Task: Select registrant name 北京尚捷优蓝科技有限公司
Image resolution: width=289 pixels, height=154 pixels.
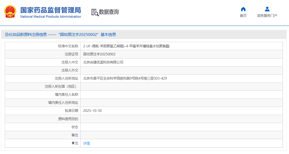Action: pos(103,62)
